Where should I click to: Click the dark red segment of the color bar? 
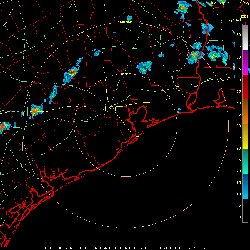coord(245,87)
